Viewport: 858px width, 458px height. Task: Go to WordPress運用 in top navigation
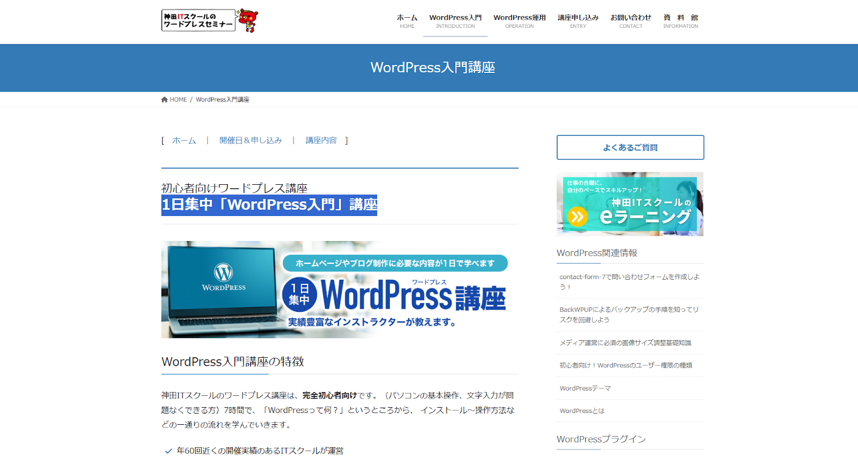(520, 21)
